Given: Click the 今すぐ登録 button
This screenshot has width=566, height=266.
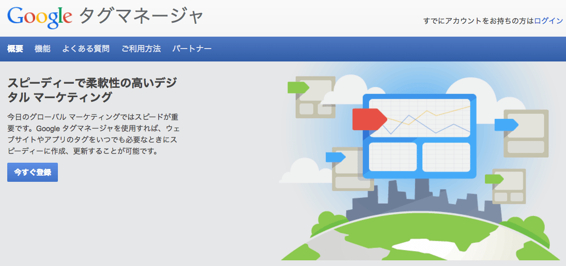Looking at the screenshot, I should pyautogui.click(x=33, y=172).
